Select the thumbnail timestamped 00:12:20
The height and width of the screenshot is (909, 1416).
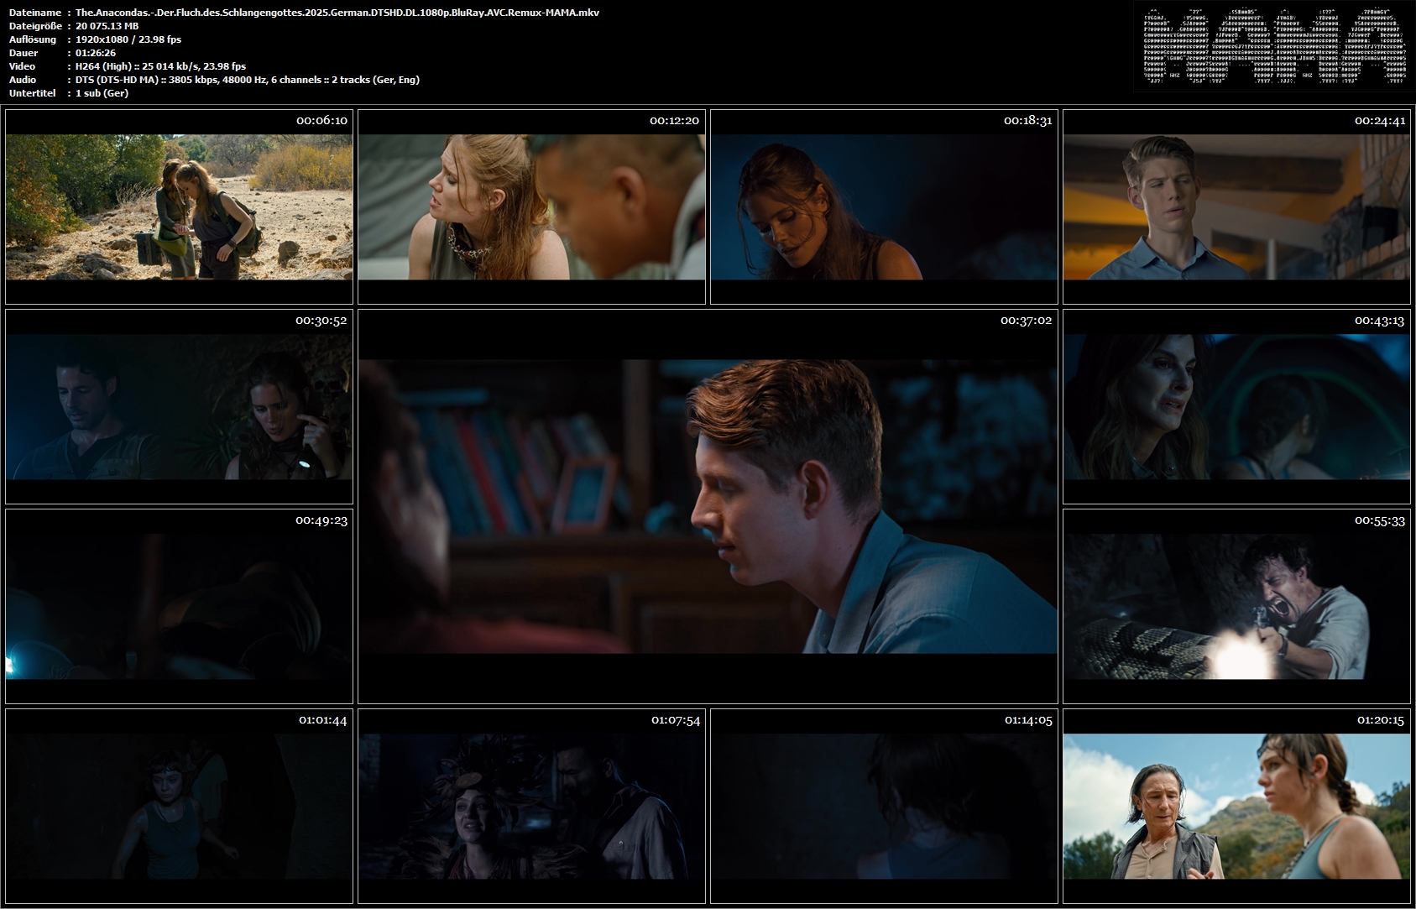pos(531,206)
